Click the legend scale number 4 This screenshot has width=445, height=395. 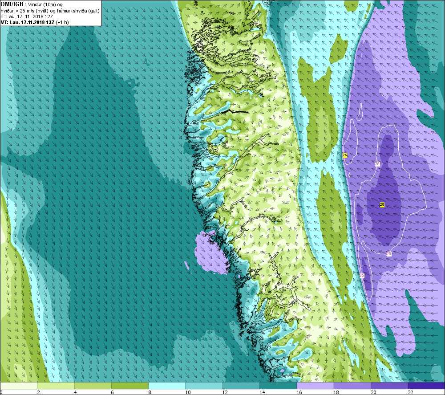pyautogui.click(x=76, y=392)
